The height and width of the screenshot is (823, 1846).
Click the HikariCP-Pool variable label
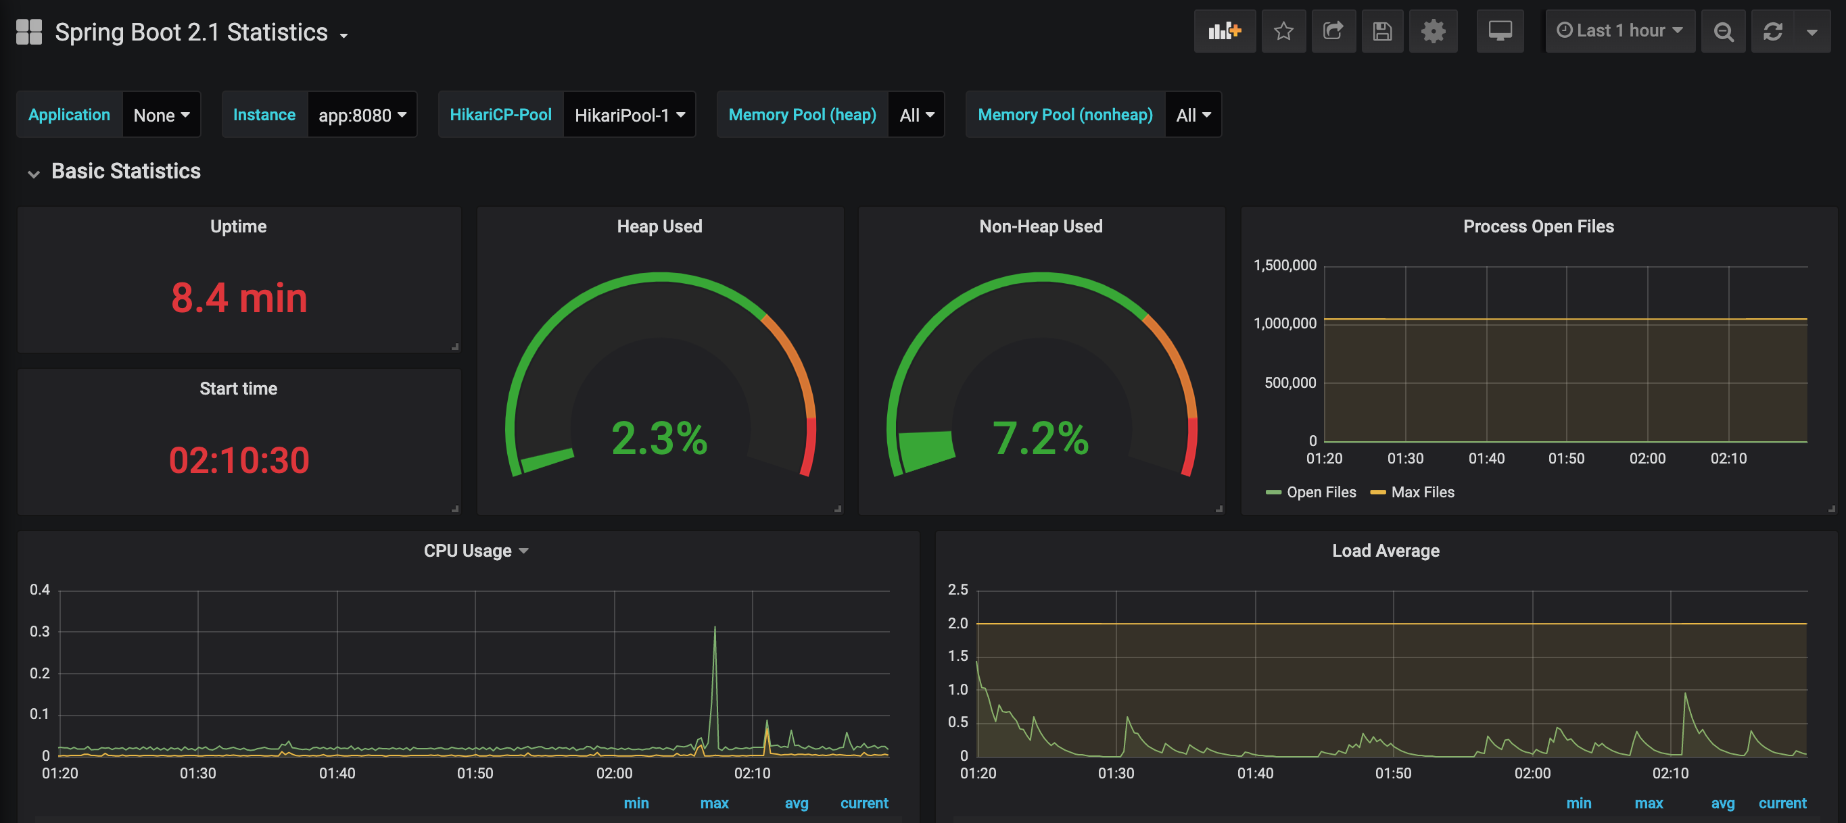tap(500, 115)
